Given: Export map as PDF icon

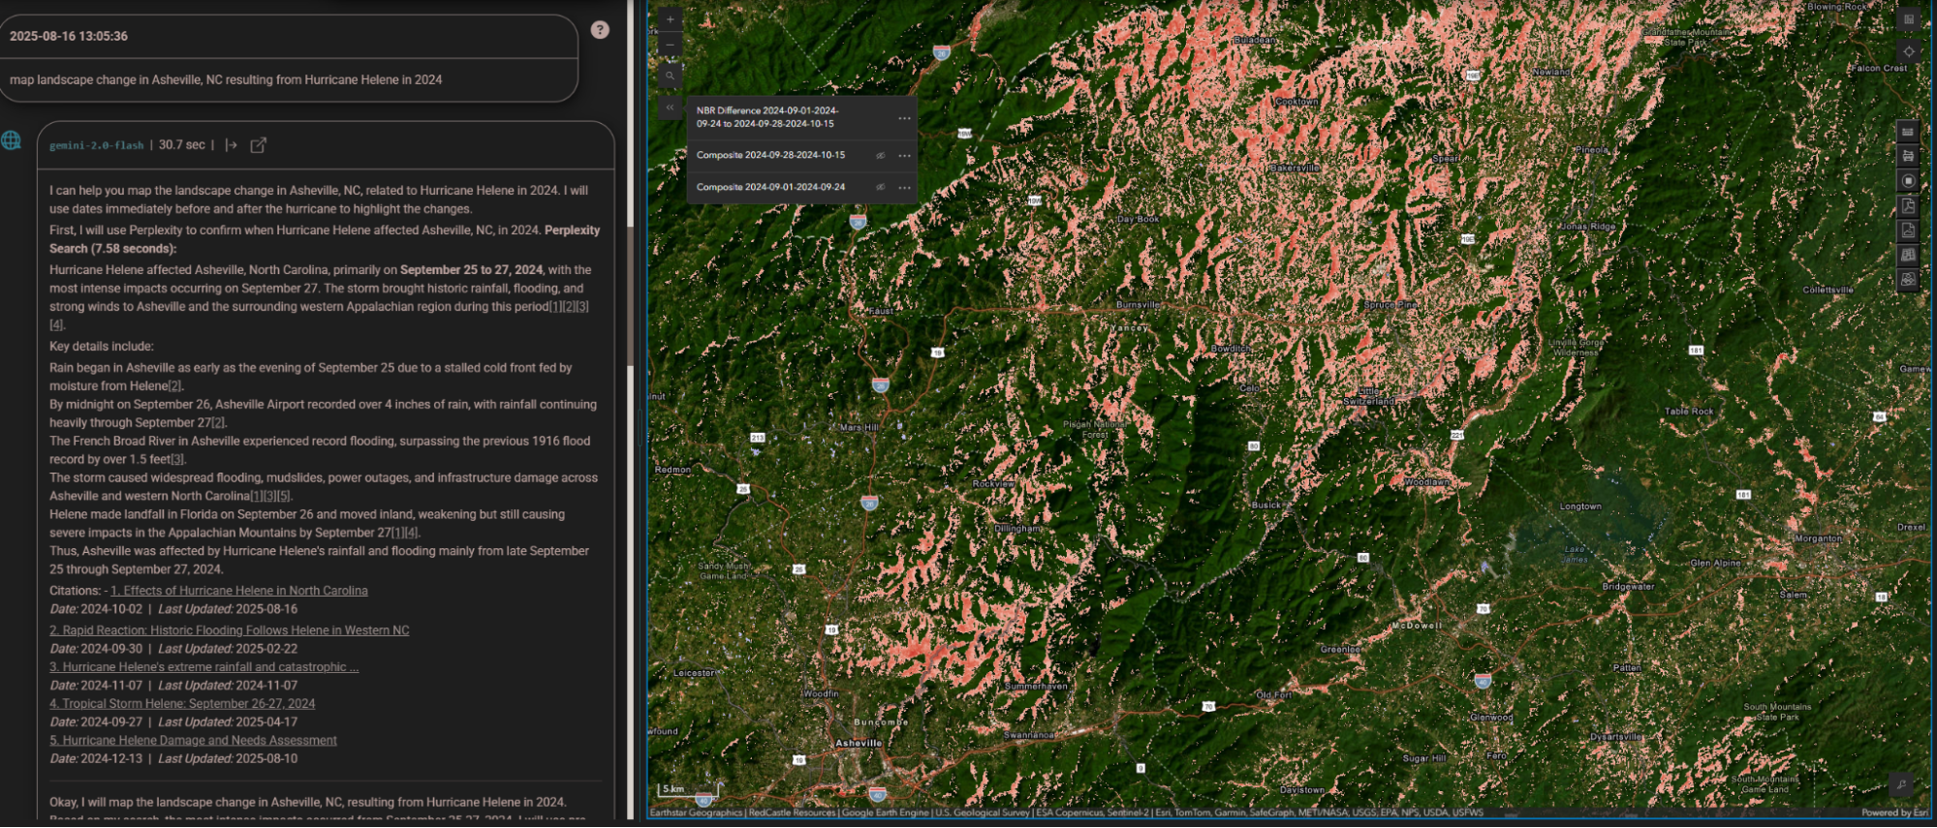Looking at the screenshot, I should (x=1908, y=205).
